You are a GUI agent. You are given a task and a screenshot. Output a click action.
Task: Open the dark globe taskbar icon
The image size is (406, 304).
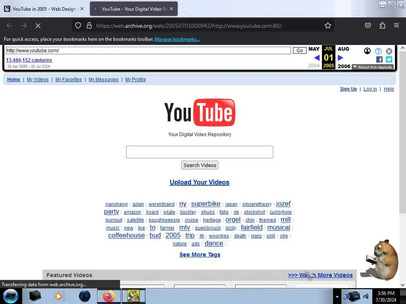(x=85, y=296)
